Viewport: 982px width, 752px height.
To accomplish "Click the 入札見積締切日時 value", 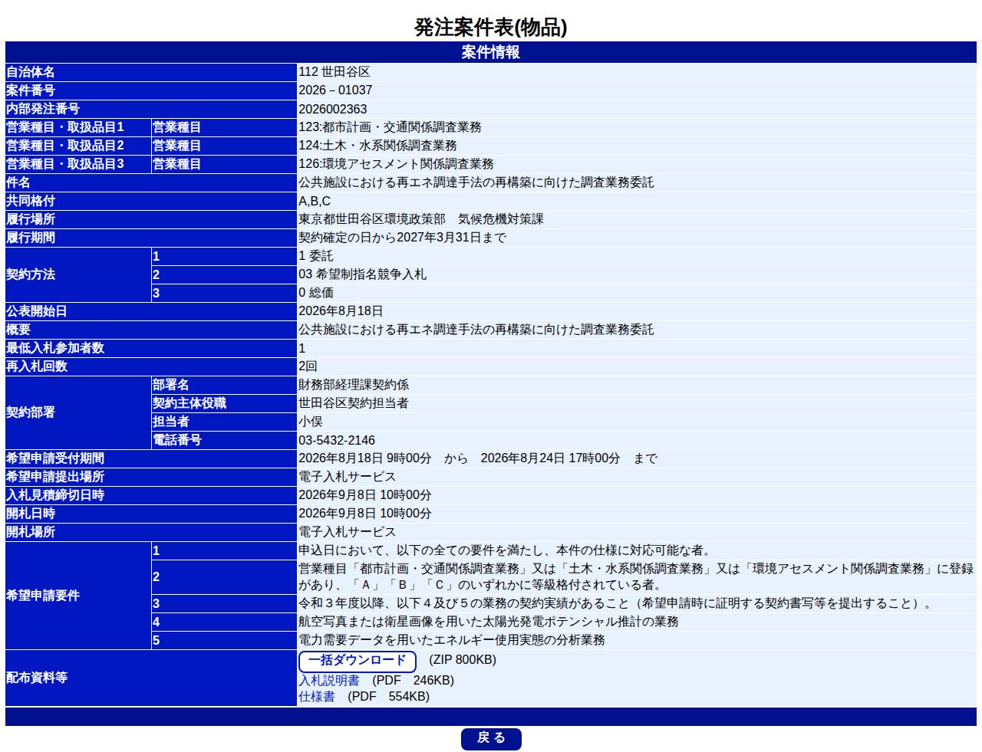I will [365, 495].
